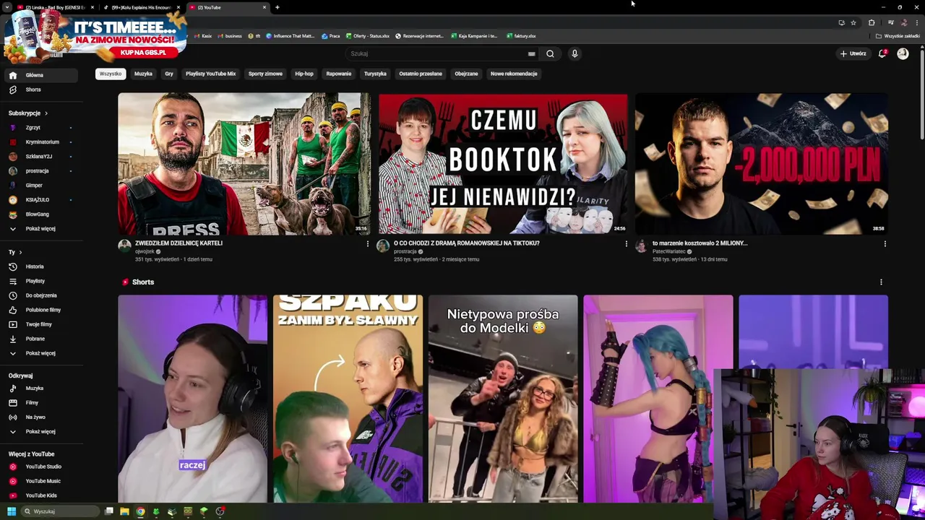The height and width of the screenshot is (520, 925).
Task: Open Ty section chevron
Action: click(20, 252)
